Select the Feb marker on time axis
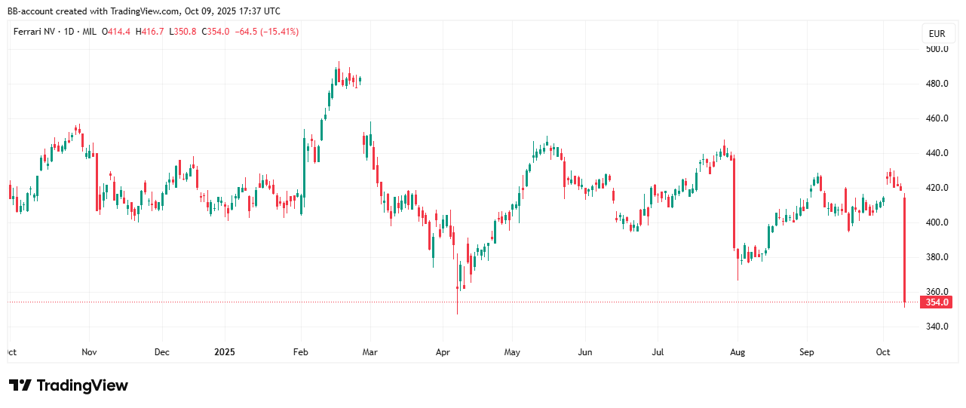 point(301,352)
